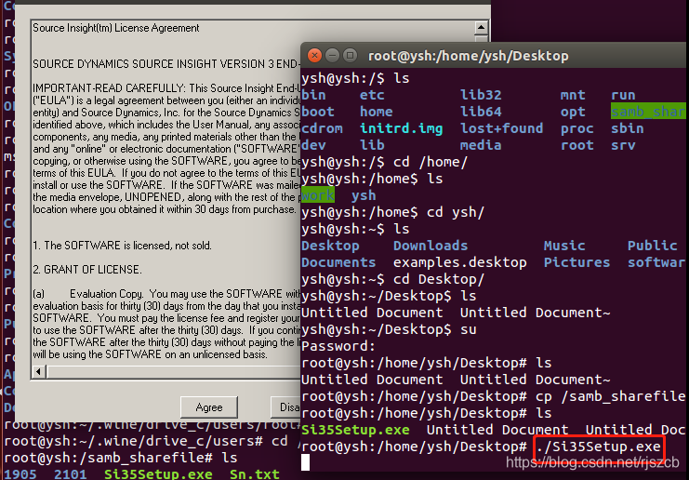689x480 pixels.
Task: Click 'lost+found' directory name in terminal
Action: coord(501,128)
